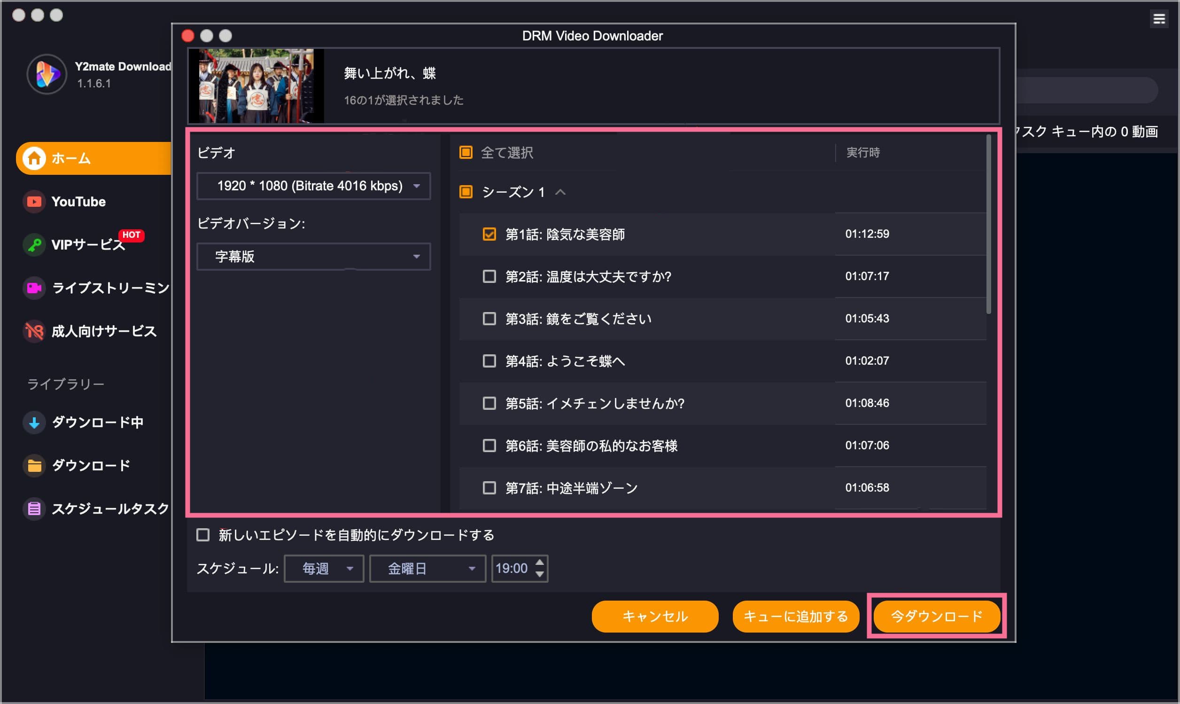Click the VIP service key icon
This screenshot has height=704, width=1180.
point(34,245)
